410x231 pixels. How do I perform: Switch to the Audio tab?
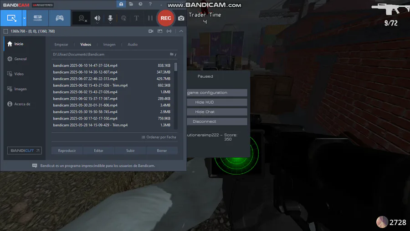point(133,45)
